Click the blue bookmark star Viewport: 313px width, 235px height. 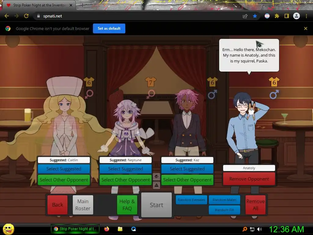(x=255, y=16)
